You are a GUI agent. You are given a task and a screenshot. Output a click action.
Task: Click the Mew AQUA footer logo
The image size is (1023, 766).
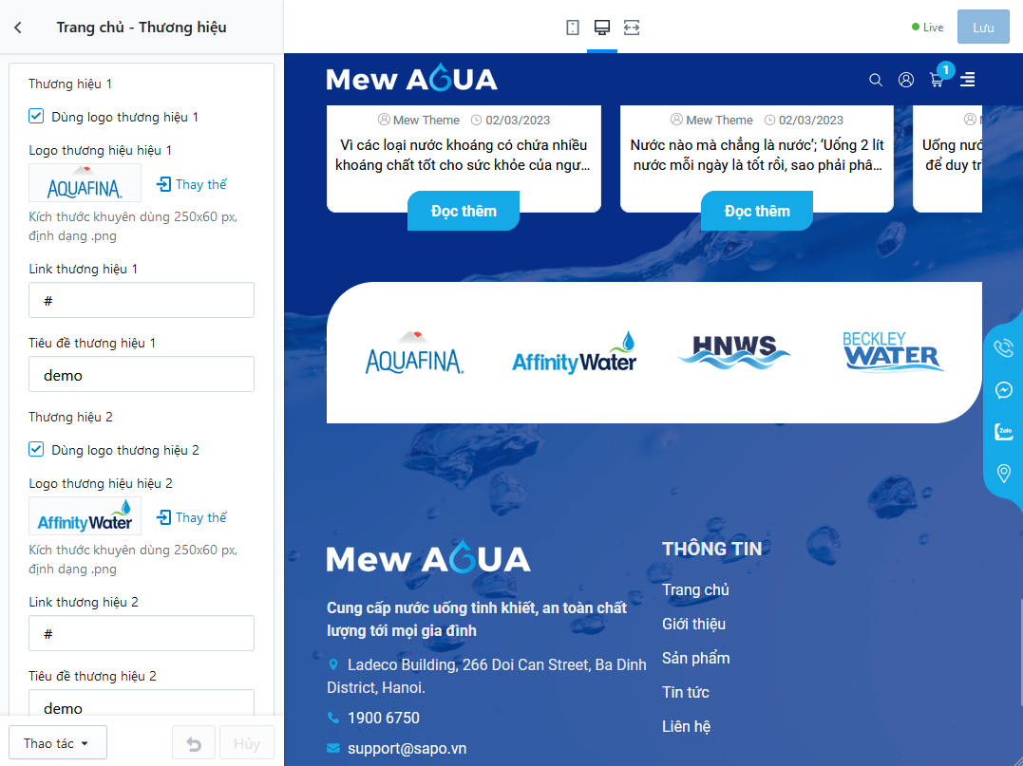pos(428,558)
